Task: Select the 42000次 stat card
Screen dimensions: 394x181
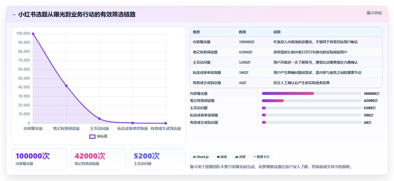Action: 98,159
